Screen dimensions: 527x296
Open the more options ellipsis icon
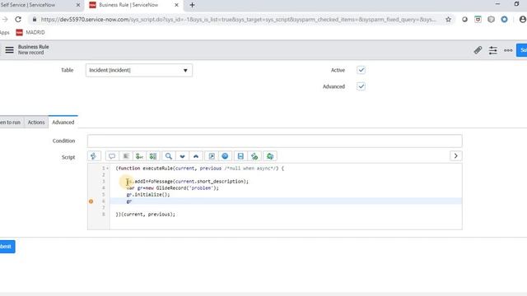pos(508,50)
